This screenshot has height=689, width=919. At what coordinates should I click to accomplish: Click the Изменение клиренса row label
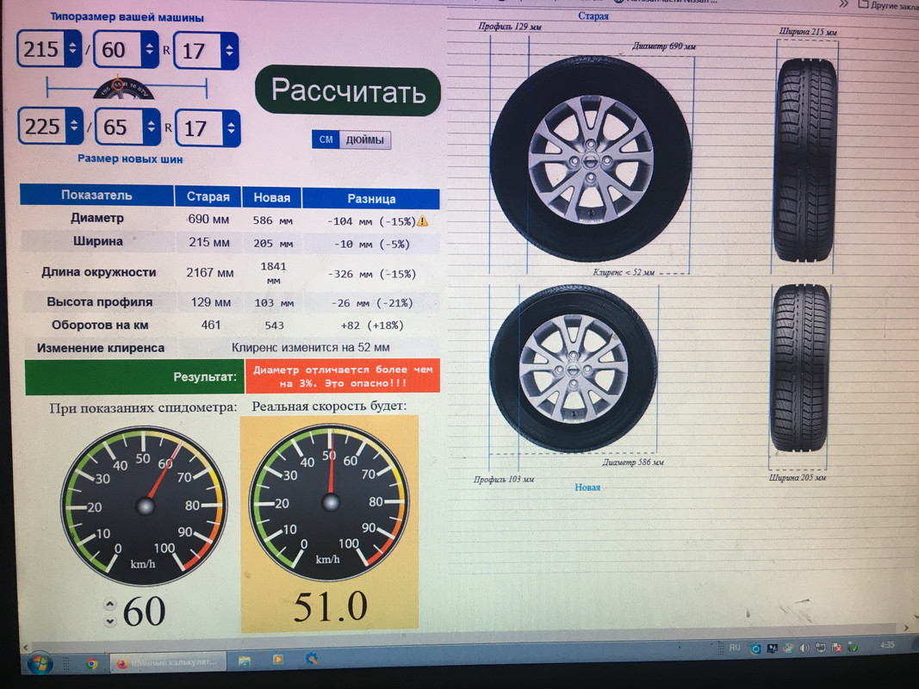pyautogui.click(x=100, y=348)
